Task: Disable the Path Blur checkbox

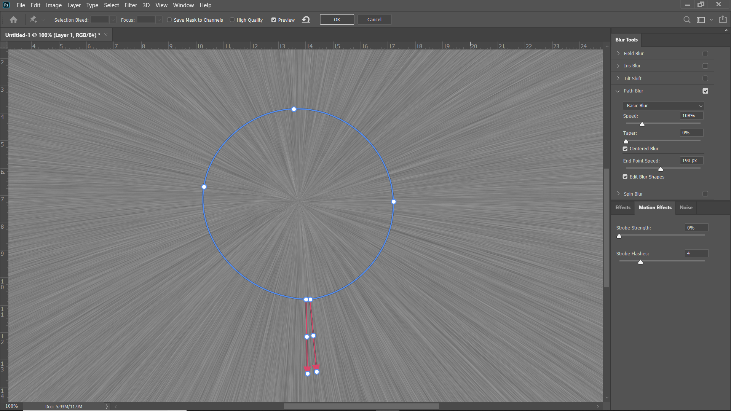Action: 705,91
